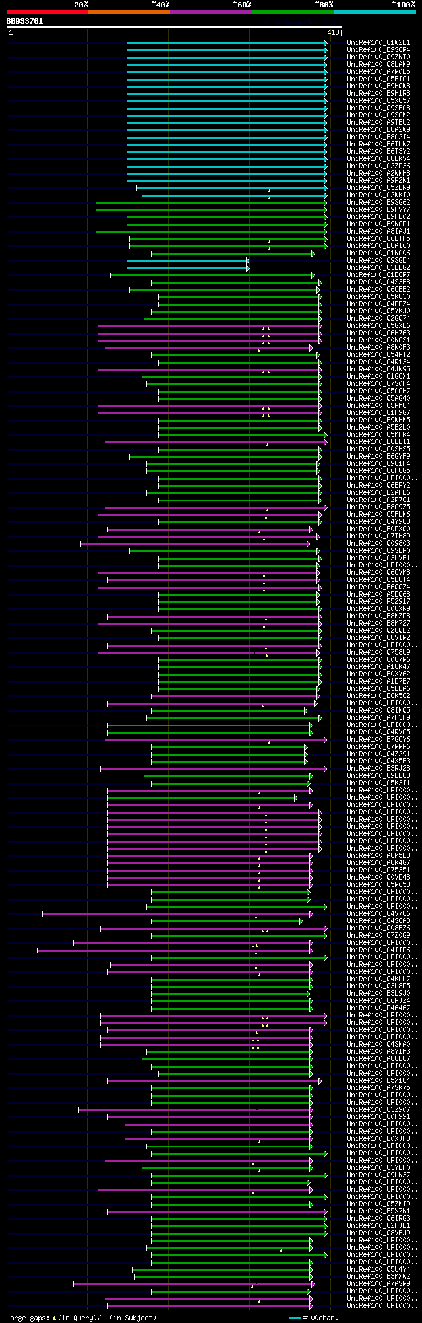Click the UniRef100_P46467 label

pos(378,1008)
